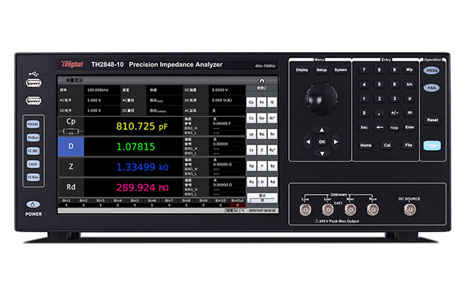The image size is (466, 285).
Task: Toggle the Lock button
Action: [x=33, y=164]
